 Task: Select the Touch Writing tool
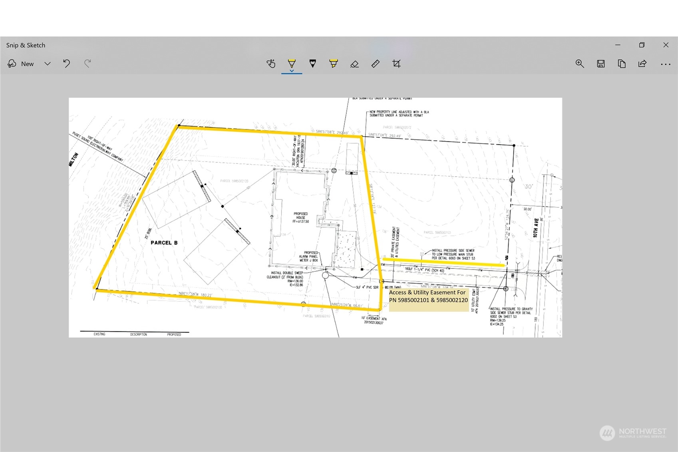point(271,64)
